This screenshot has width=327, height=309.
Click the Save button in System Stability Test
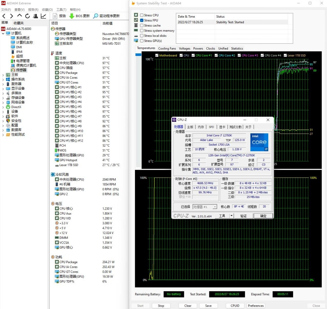point(208,306)
